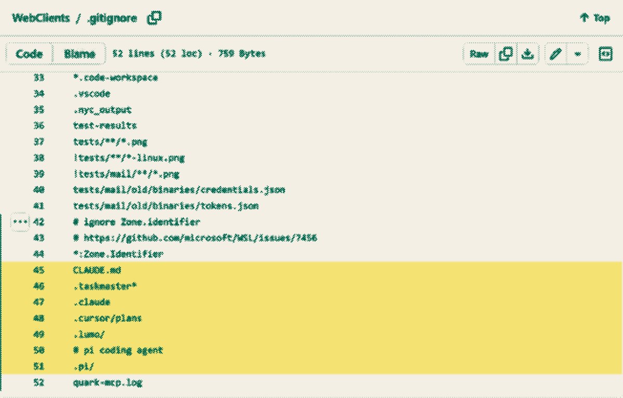Click the '.lumo/' line text
This screenshot has height=398, width=623.
[89, 334]
